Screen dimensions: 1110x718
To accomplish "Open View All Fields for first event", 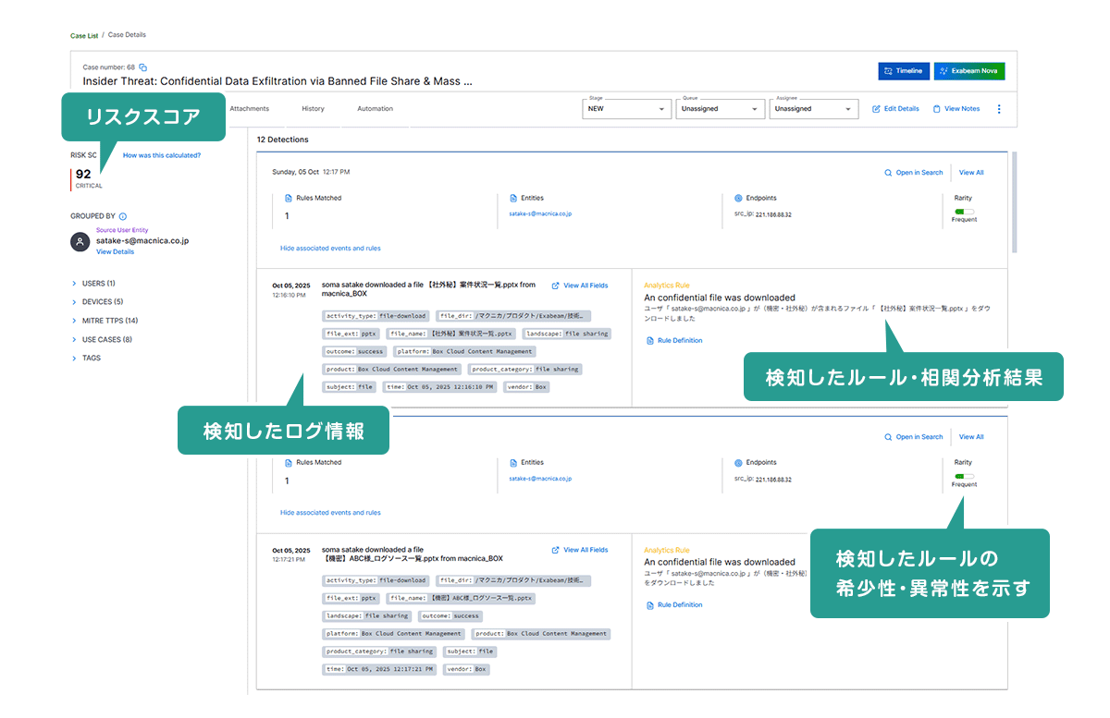I will pos(579,286).
